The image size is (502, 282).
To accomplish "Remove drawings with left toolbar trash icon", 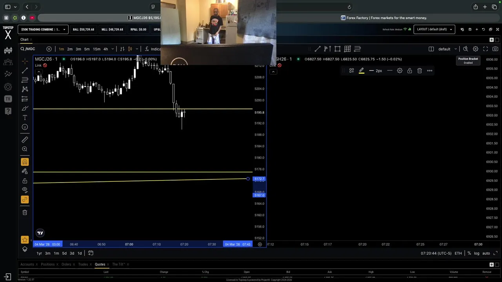I will (25, 212).
